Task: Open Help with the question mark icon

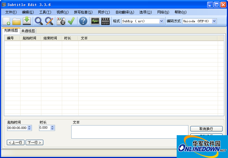Action: click(83, 21)
